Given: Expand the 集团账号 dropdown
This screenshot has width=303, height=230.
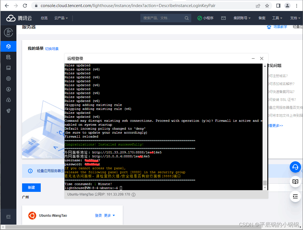Looking at the screenshot, I should point(242,18).
